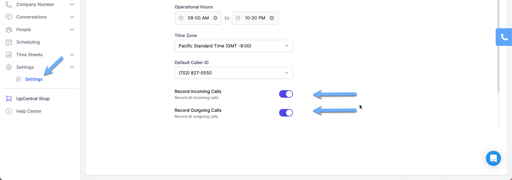Go to Scheduling in the sidebar
The width and height of the screenshot is (512, 180).
(x=28, y=42)
